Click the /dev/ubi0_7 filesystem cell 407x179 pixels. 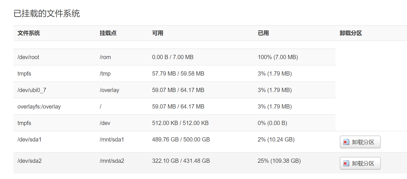pos(32,90)
